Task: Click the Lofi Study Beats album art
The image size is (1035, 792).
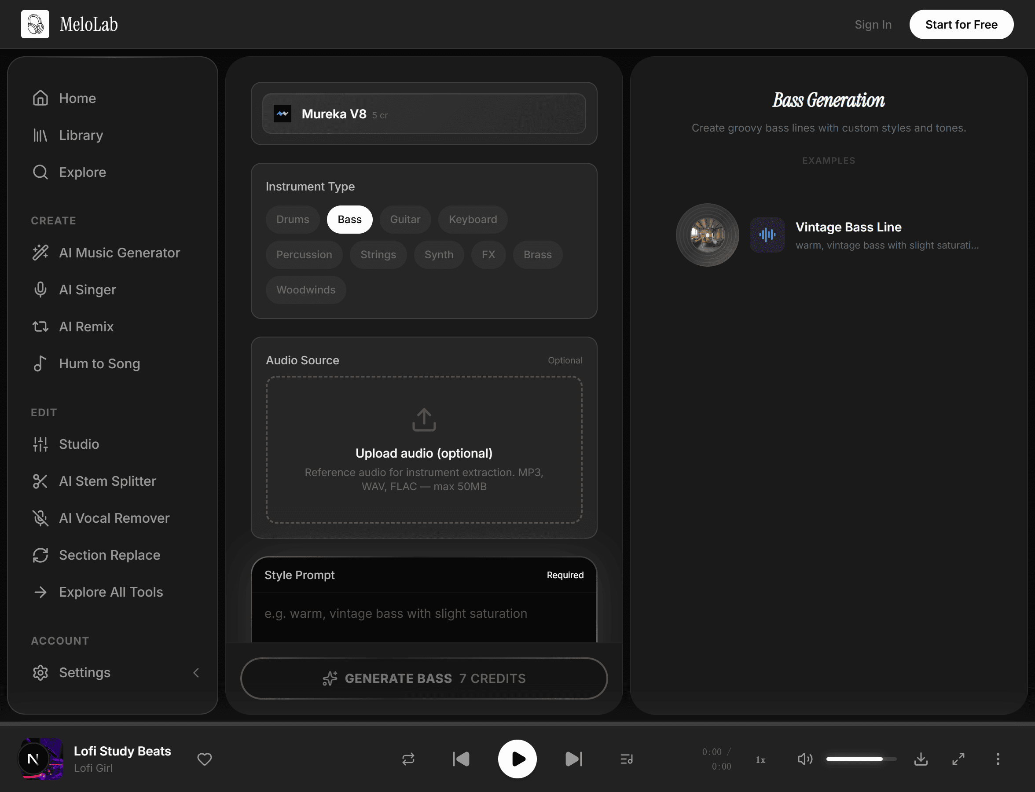Action: 41,759
